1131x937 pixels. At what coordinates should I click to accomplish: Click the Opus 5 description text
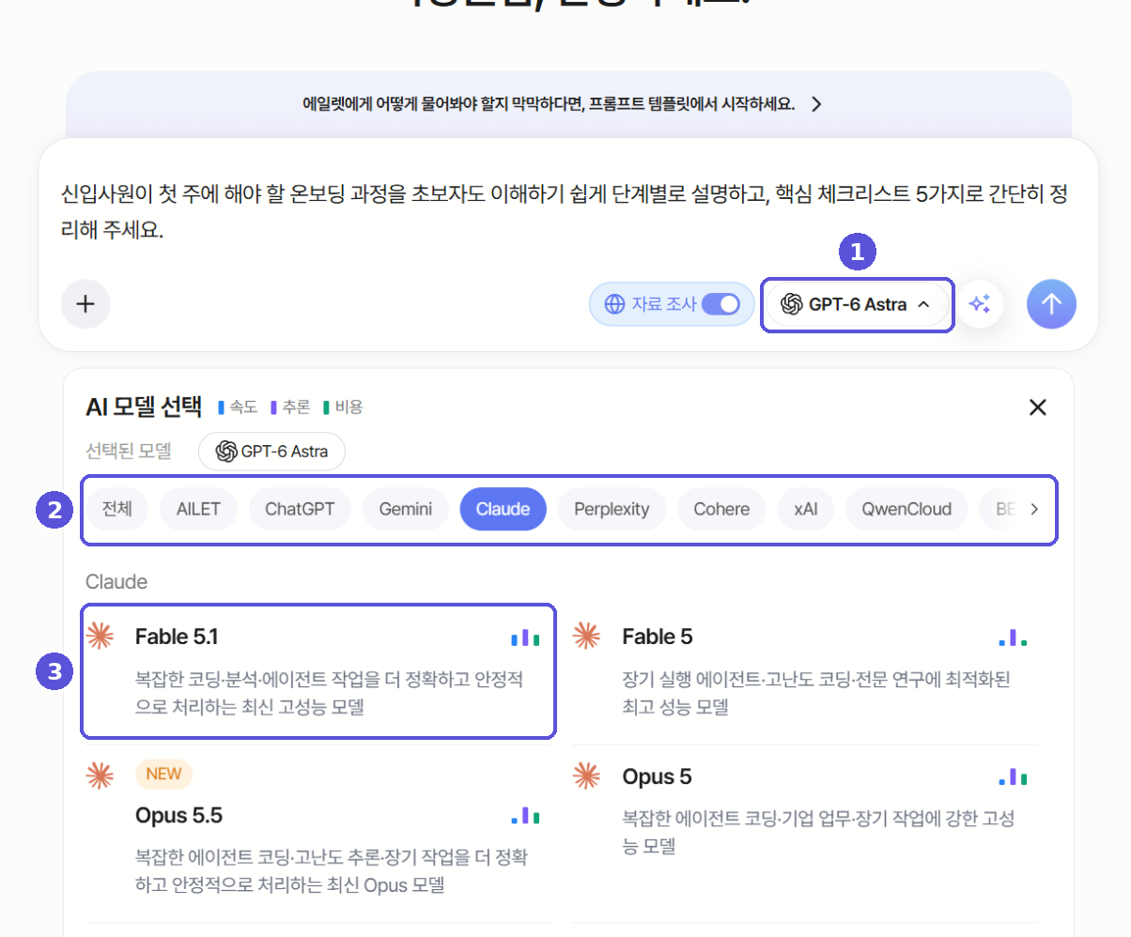(818, 832)
